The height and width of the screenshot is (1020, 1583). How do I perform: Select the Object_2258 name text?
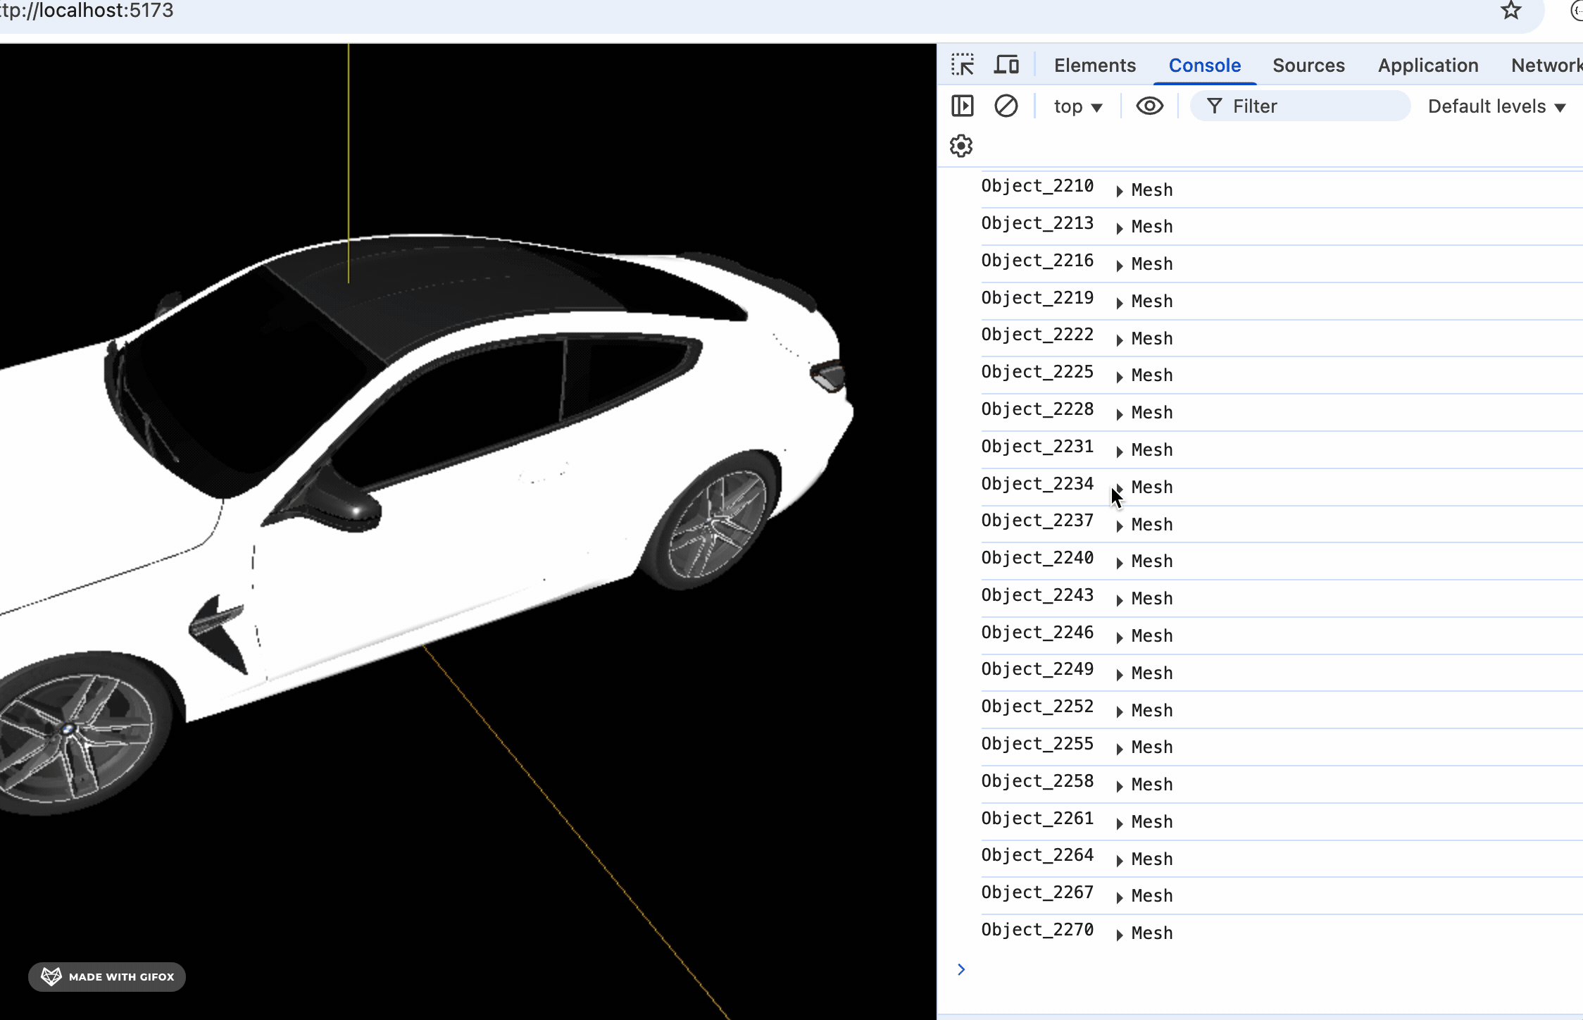tap(1037, 782)
